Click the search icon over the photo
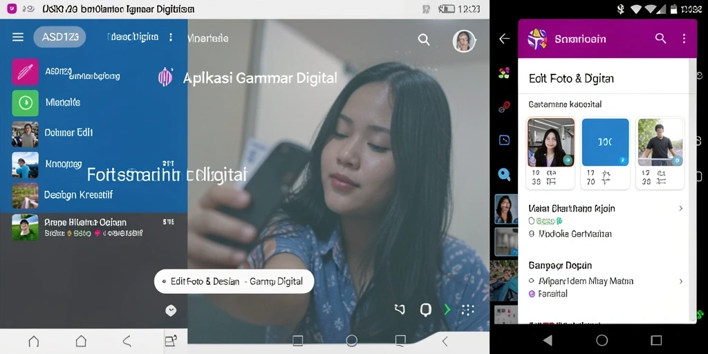This screenshot has height=354, width=708. click(x=424, y=39)
